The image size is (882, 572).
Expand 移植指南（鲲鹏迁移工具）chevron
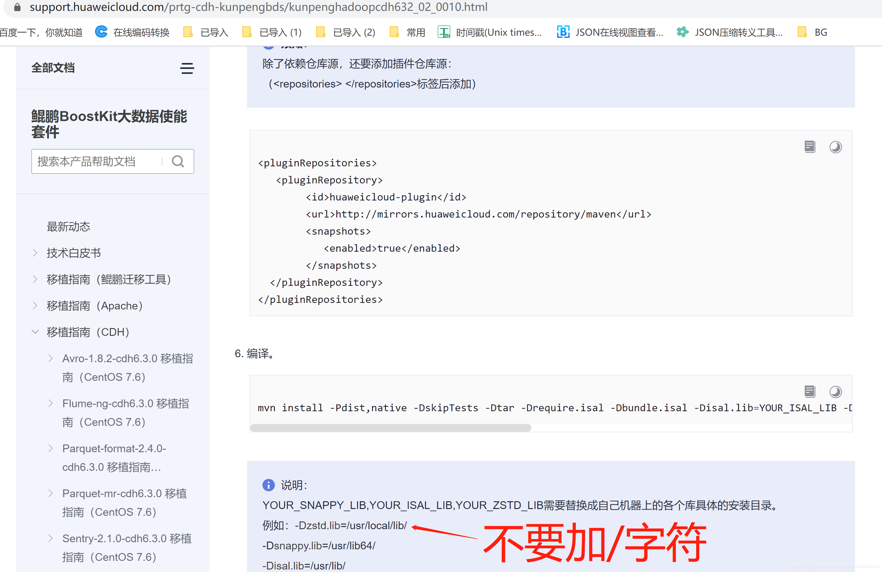[35, 279]
